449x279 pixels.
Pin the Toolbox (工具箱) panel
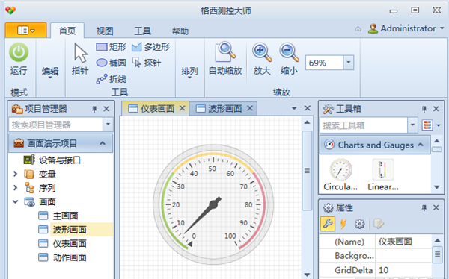(x=424, y=109)
